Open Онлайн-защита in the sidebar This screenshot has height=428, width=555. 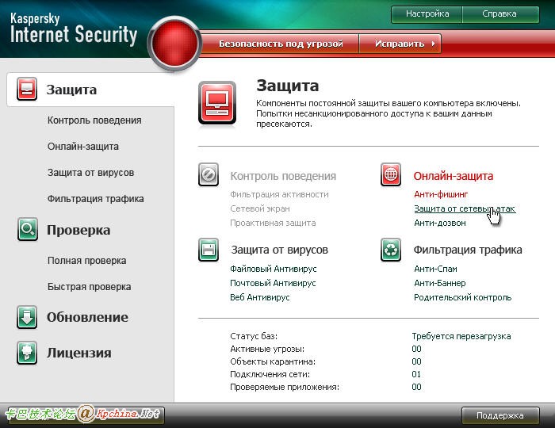click(83, 147)
